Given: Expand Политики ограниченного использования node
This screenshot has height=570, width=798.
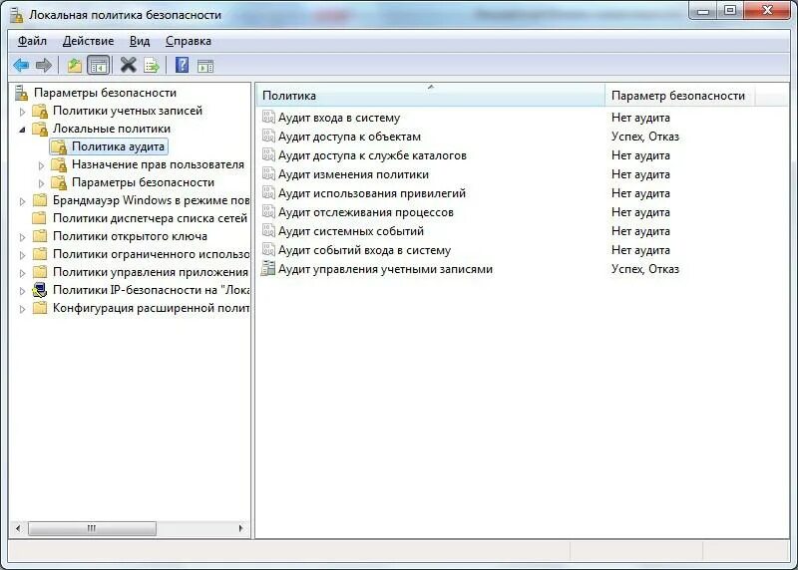Looking at the screenshot, I should pyautogui.click(x=22, y=255).
